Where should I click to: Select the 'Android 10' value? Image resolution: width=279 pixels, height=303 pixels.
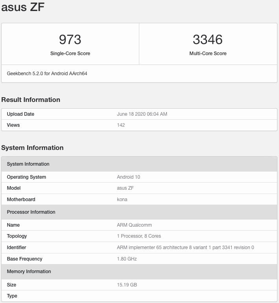(x=129, y=177)
